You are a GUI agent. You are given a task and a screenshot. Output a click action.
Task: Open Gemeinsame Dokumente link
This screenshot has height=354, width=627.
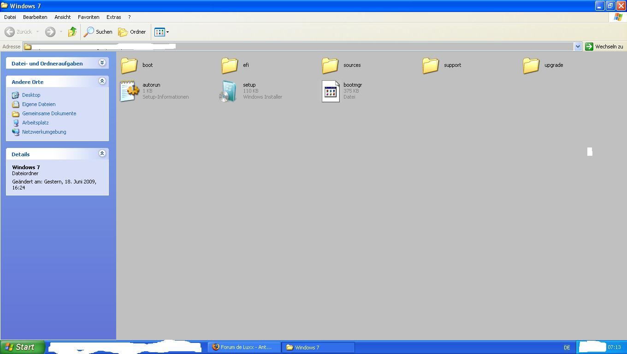coord(49,113)
